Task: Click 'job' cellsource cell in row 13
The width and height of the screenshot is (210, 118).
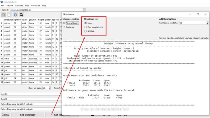Action: pyautogui.click(x=6, y=70)
